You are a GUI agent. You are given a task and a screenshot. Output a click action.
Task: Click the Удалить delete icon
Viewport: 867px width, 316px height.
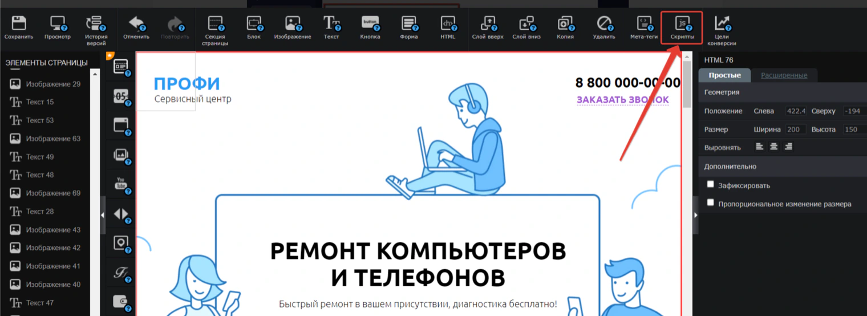[x=604, y=23]
